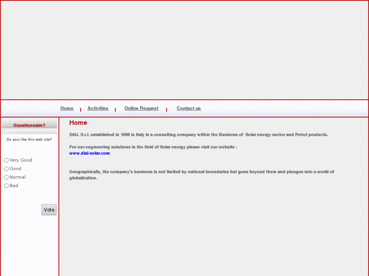Open the Home navigation link

click(67, 108)
